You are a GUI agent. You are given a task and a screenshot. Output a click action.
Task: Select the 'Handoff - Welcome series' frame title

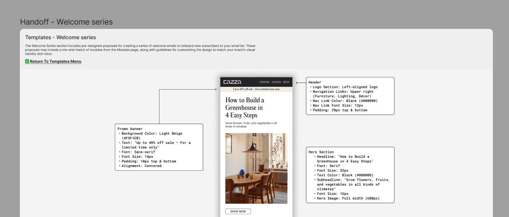click(x=66, y=22)
